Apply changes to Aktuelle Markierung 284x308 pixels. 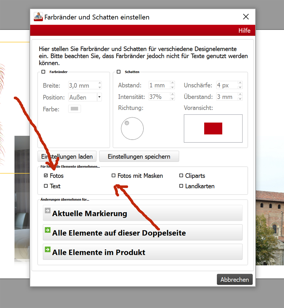(143, 213)
